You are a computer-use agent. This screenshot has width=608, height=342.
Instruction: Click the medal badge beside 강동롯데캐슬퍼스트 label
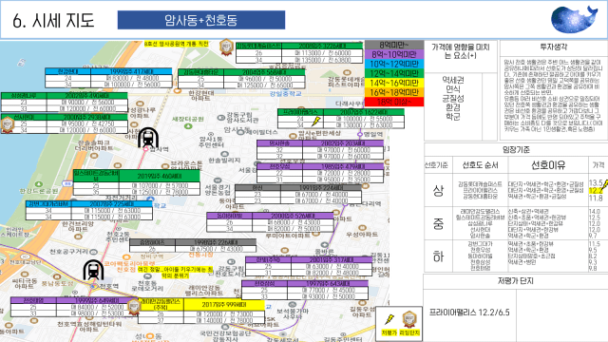[x=226, y=47]
